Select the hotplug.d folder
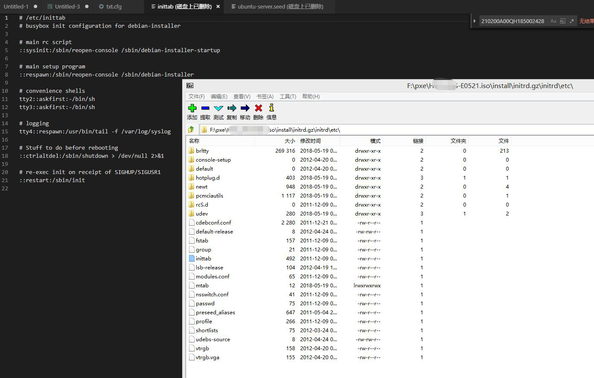Image resolution: width=594 pixels, height=378 pixels. click(208, 177)
